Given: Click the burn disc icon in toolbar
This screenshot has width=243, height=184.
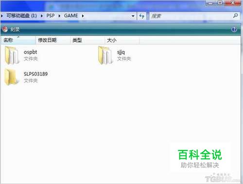Looking at the screenshot, I should 5,29.
